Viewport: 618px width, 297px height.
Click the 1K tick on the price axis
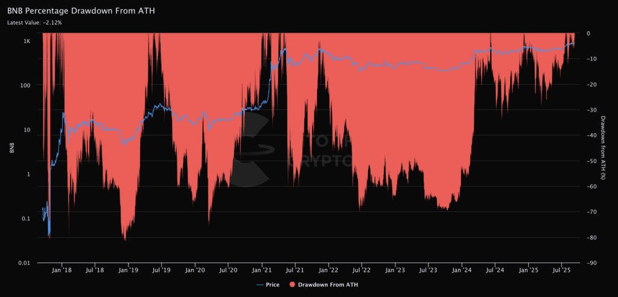coord(27,42)
